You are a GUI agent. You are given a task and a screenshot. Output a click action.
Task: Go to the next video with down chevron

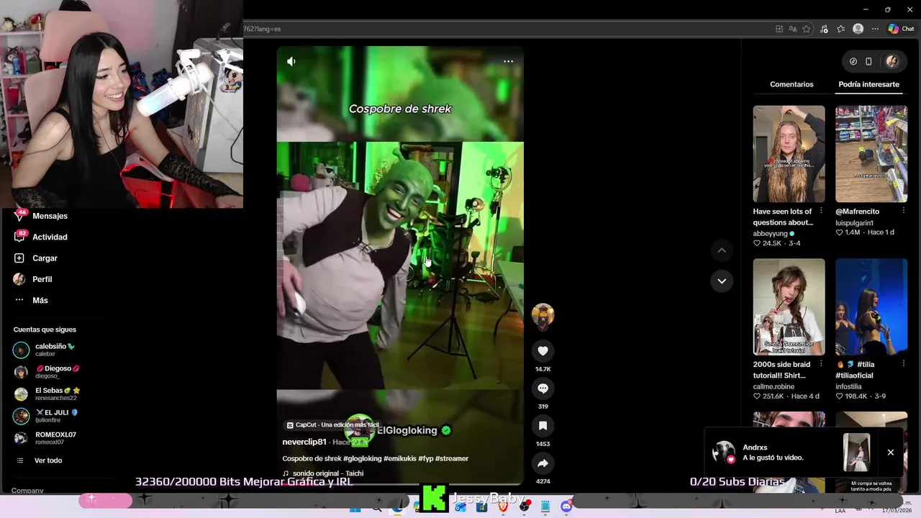click(722, 281)
